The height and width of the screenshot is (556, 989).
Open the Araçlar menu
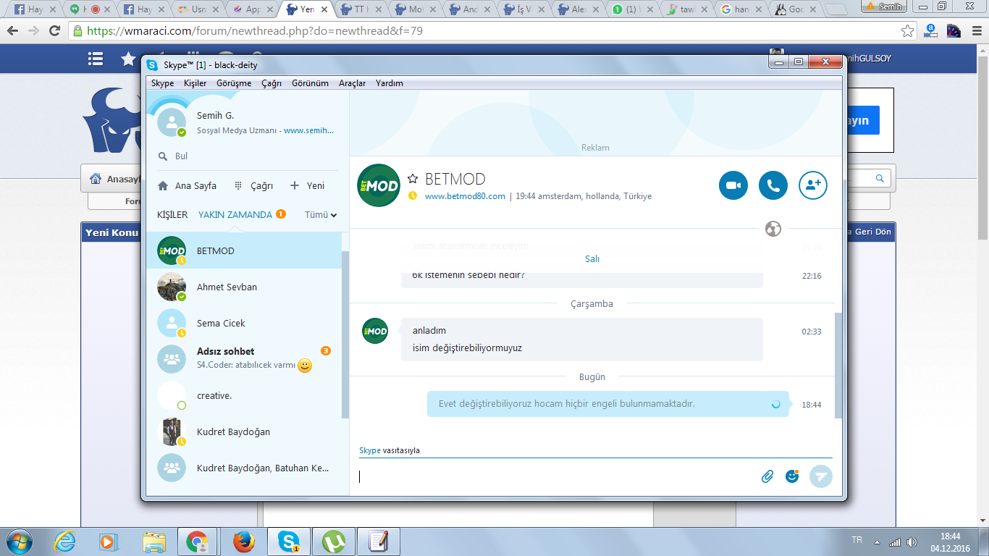click(x=353, y=83)
